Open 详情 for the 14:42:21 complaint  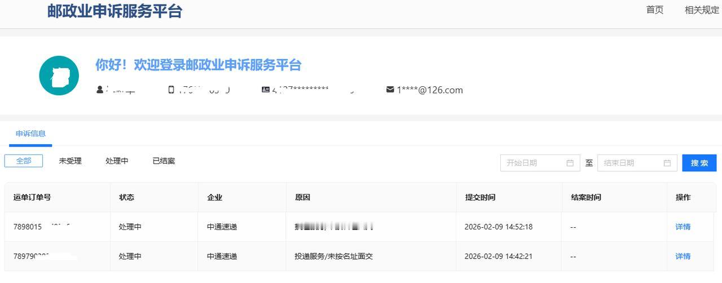pos(683,256)
